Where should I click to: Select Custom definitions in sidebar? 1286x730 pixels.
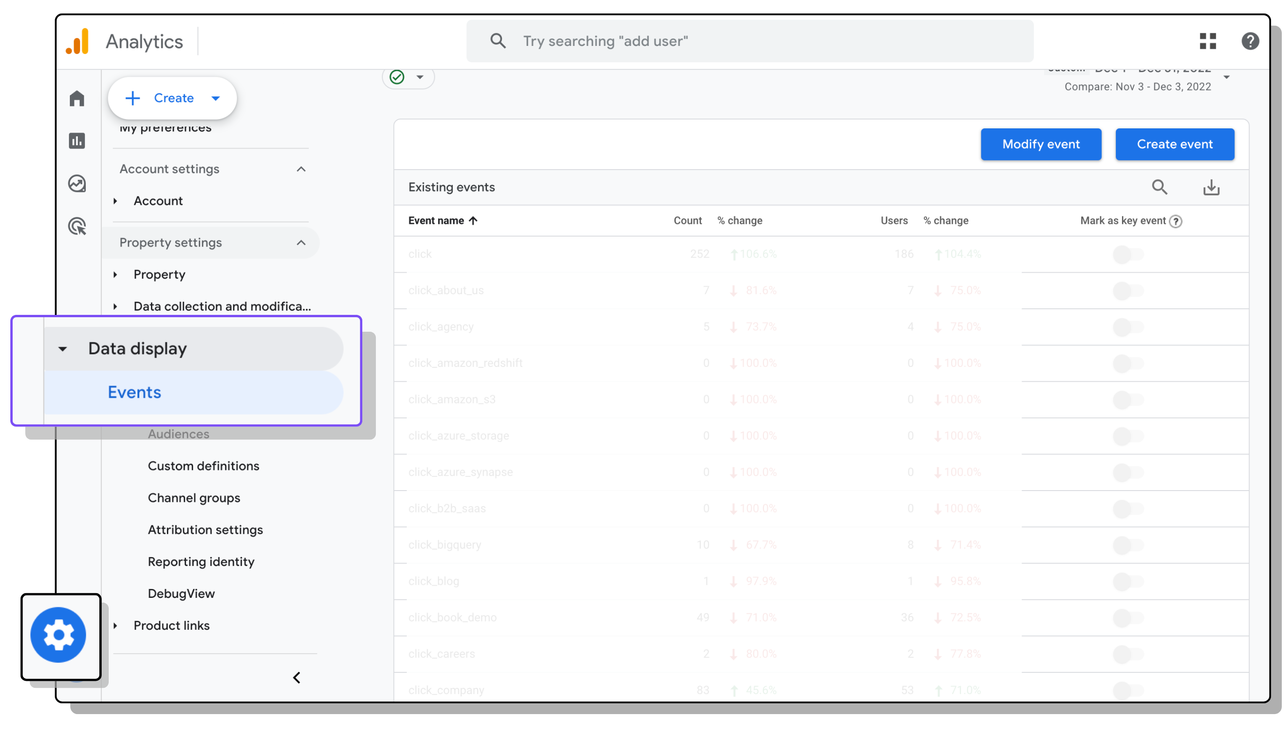pyautogui.click(x=203, y=466)
